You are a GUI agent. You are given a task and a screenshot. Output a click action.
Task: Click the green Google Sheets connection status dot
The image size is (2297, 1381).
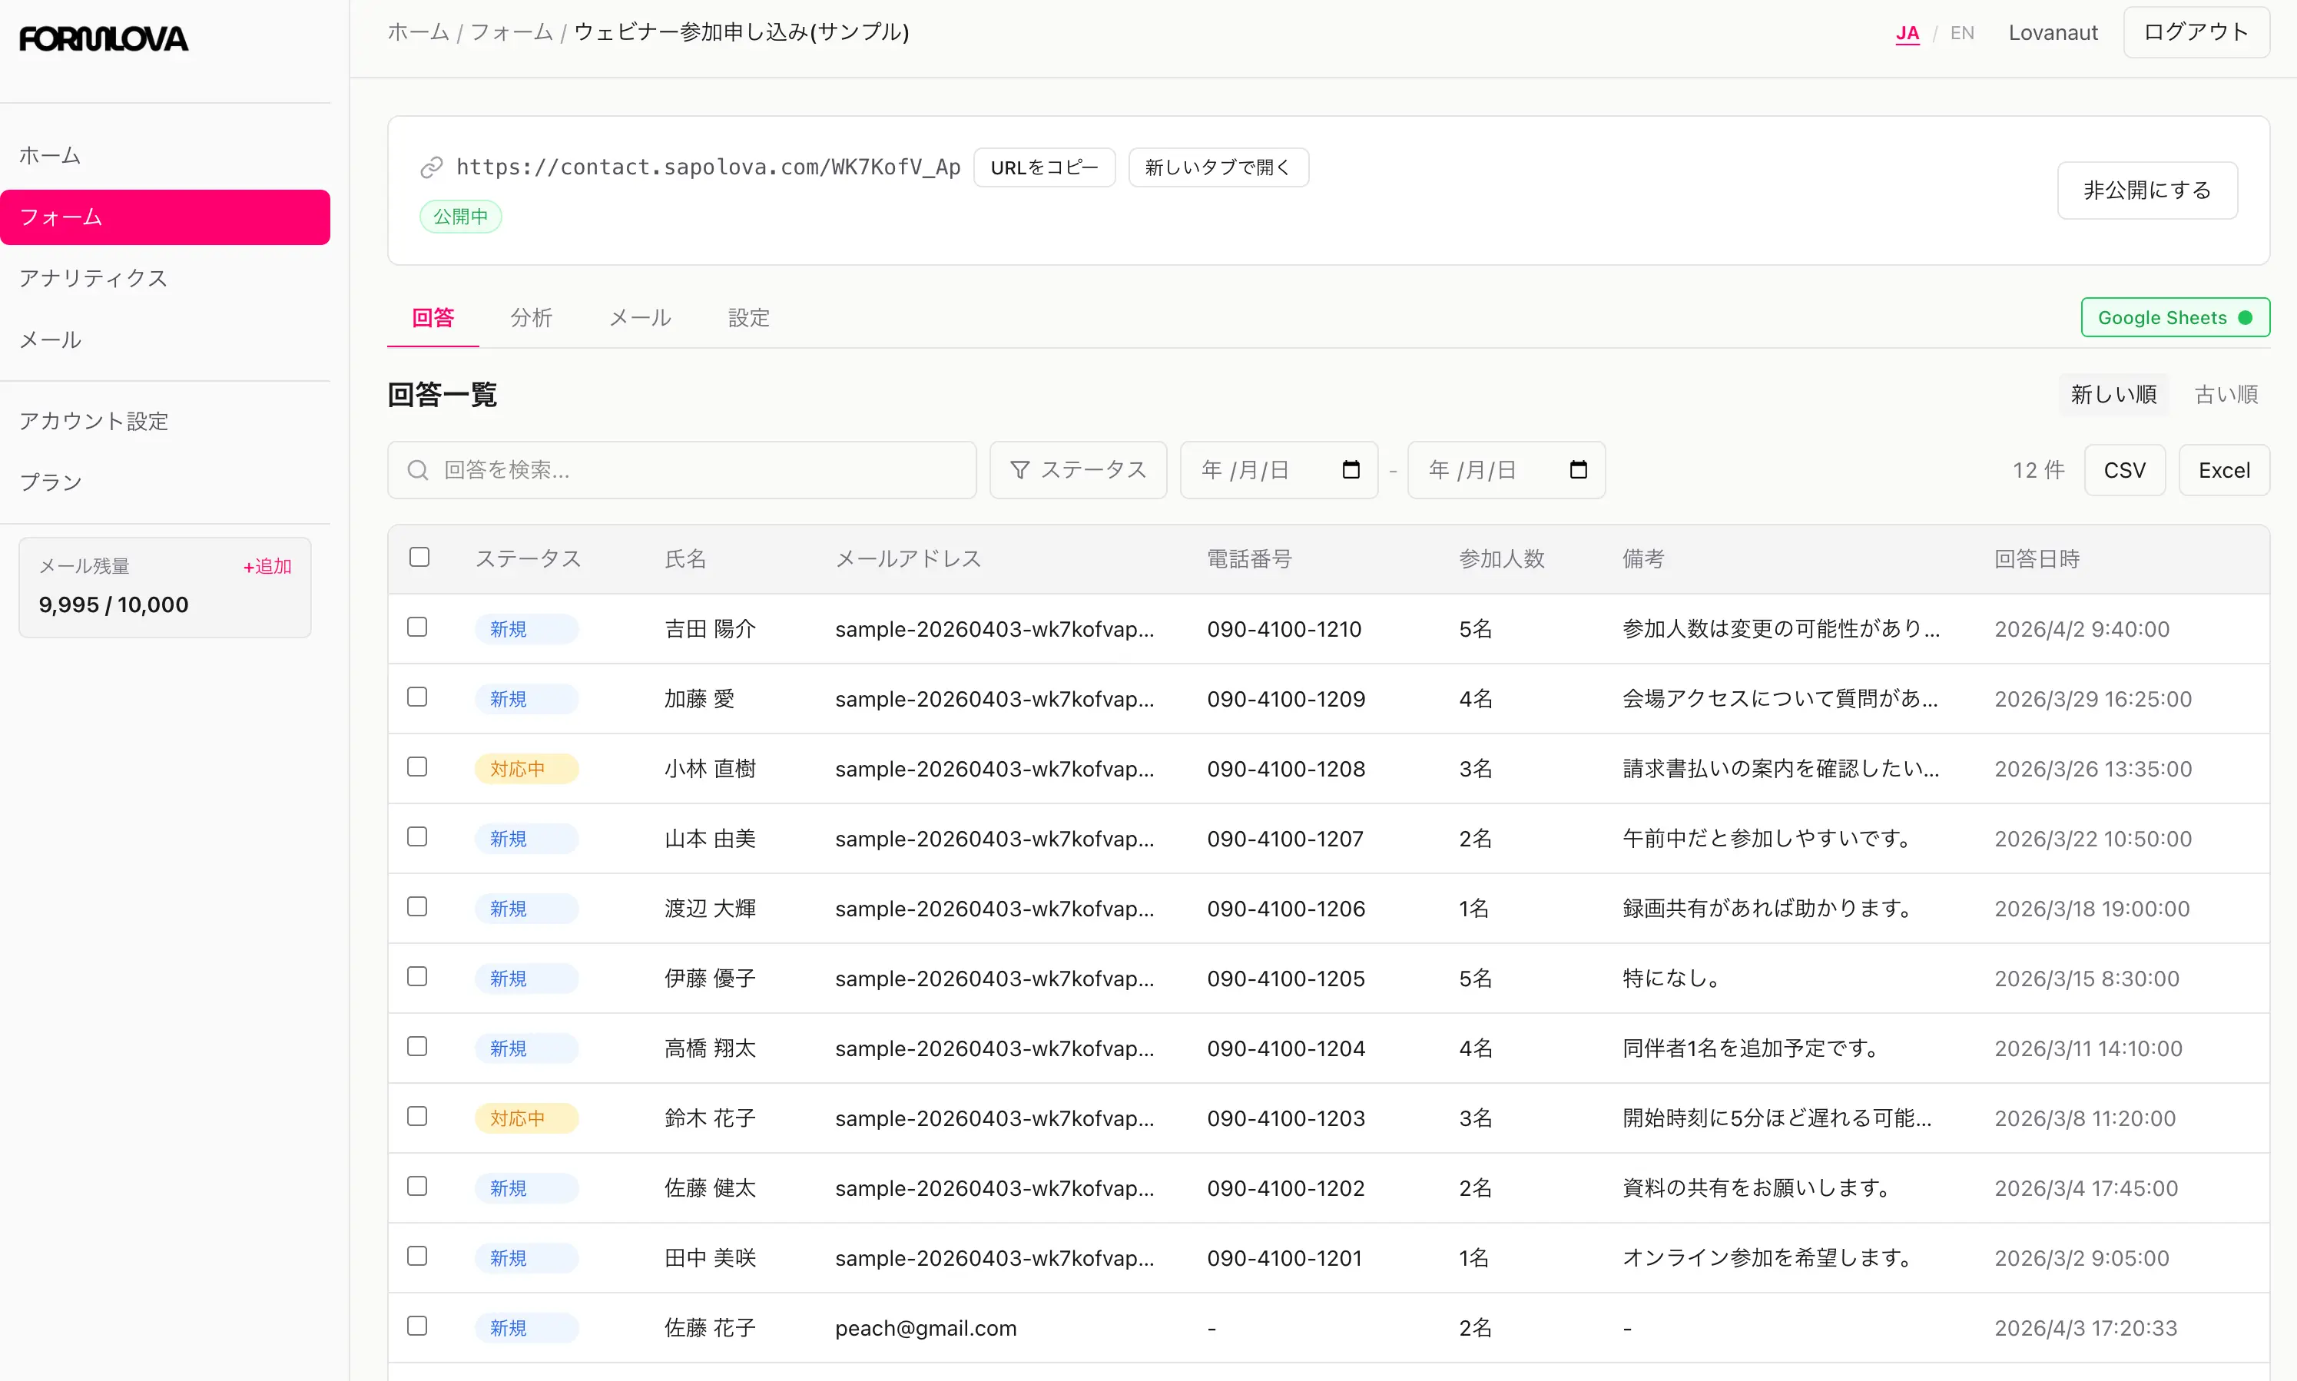click(2245, 317)
